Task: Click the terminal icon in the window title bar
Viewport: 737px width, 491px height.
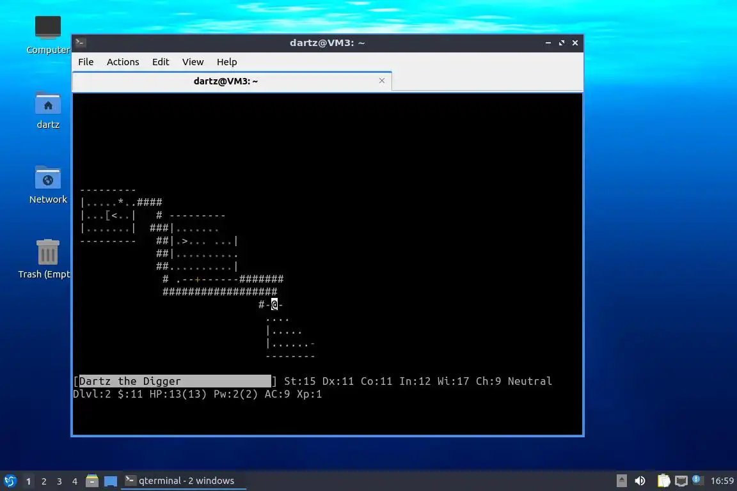Action: coord(80,43)
